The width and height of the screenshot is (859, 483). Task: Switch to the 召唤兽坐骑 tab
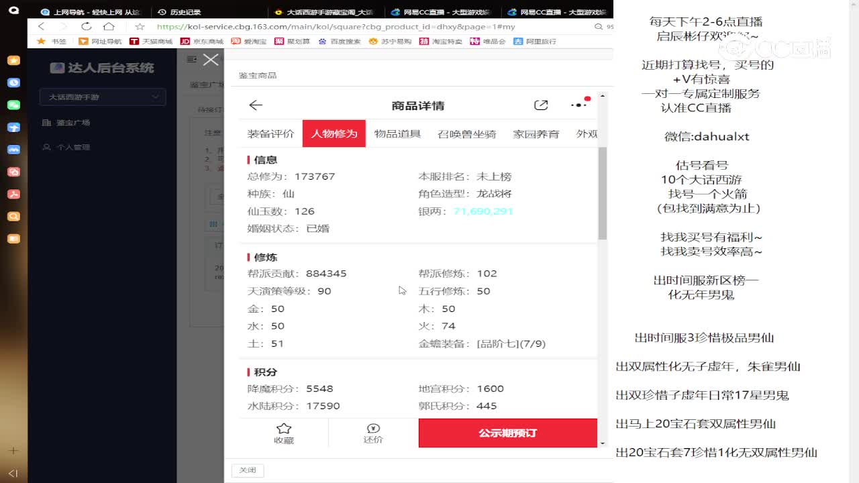point(466,133)
